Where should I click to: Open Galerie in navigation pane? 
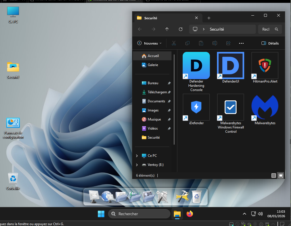click(x=152, y=65)
